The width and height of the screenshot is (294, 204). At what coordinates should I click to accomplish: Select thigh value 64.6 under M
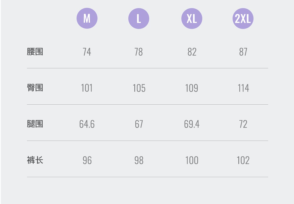click(x=87, y=124)
